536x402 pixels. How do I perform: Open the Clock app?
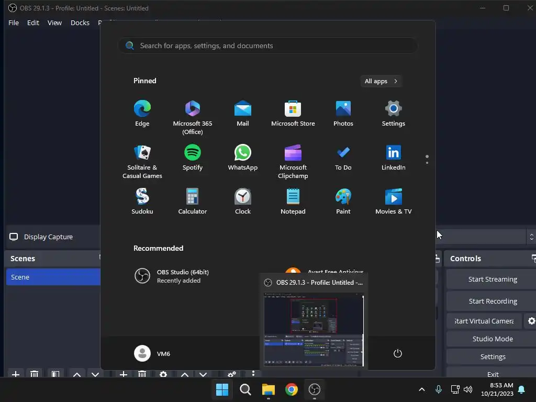[x=243, y=202]
